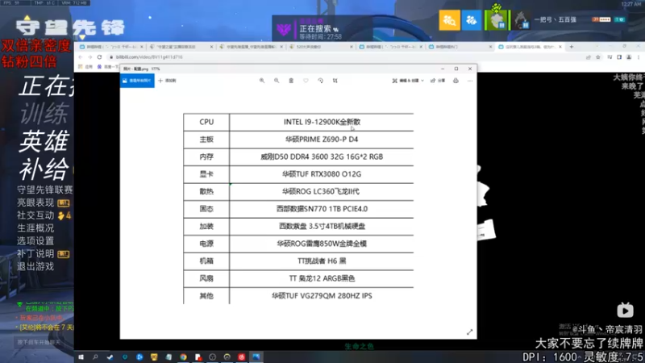Click the CPU row label

point(206,122)
